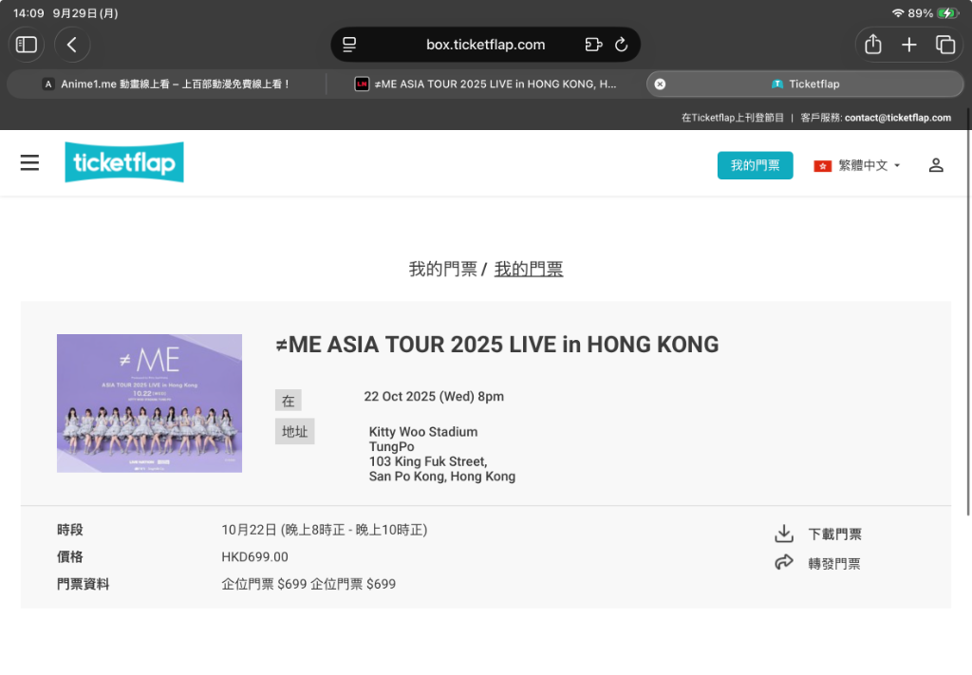Show the tab overview grid
The image size is (972, 675).
pos(944,45)
